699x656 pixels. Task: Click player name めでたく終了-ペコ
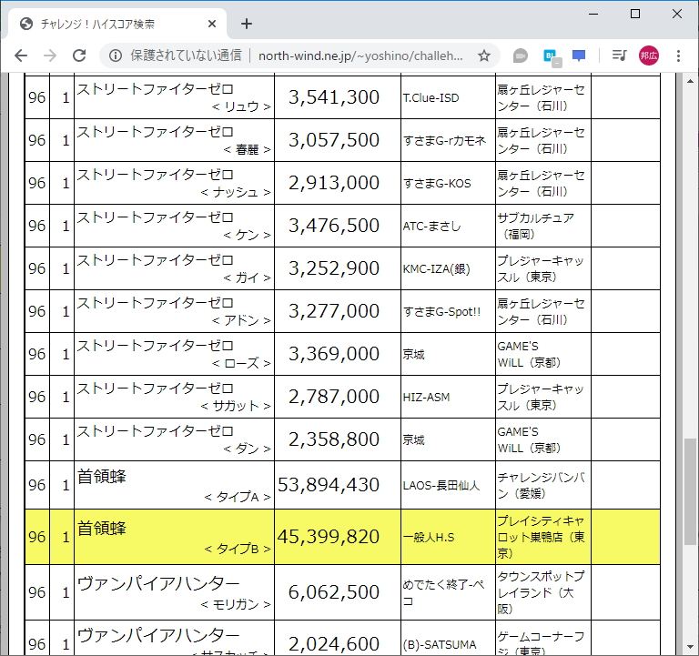(x=443, y=592)
